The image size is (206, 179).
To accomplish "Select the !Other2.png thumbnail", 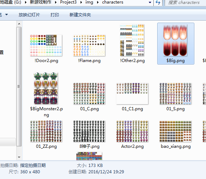I will click(132, 40).
